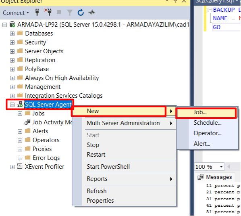The width and height of the screenshot is (241, 216).
Task: Click the Disconnect plug icon with red X
Action: point(48,12)
